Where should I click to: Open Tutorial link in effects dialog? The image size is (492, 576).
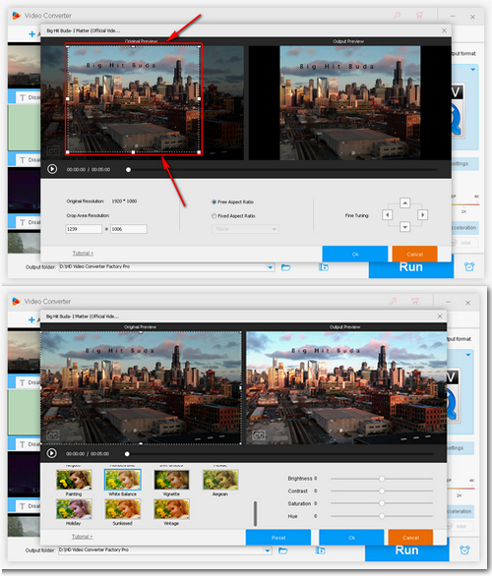(x=82, y=537)
